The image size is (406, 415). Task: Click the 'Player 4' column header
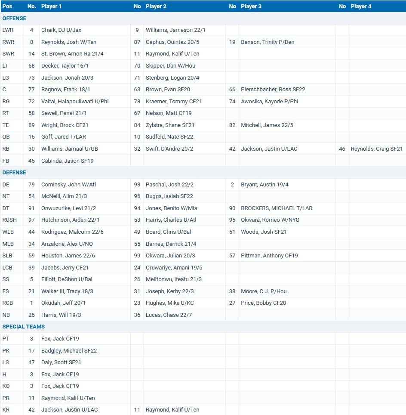361,6
